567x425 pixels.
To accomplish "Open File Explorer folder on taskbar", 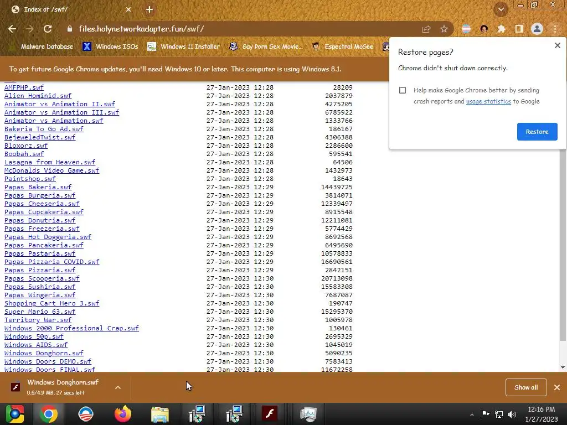I will click(160, 414).
